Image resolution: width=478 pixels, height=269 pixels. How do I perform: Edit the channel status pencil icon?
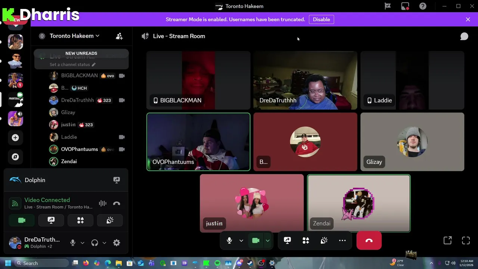[x=93, y=65]
